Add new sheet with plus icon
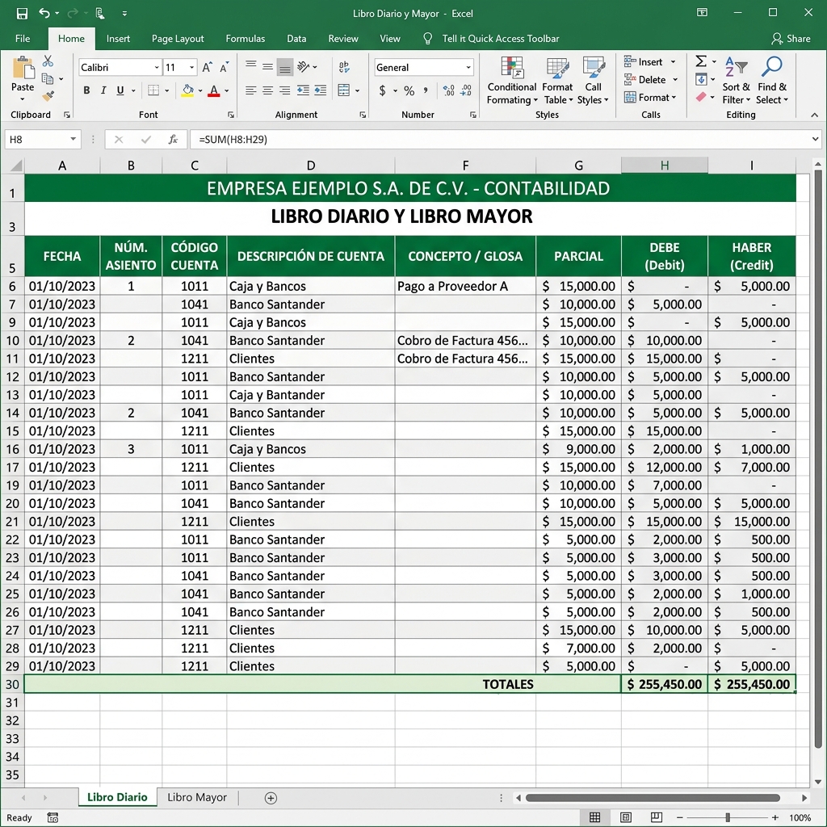The image size is (827, 827). [271, 798]
